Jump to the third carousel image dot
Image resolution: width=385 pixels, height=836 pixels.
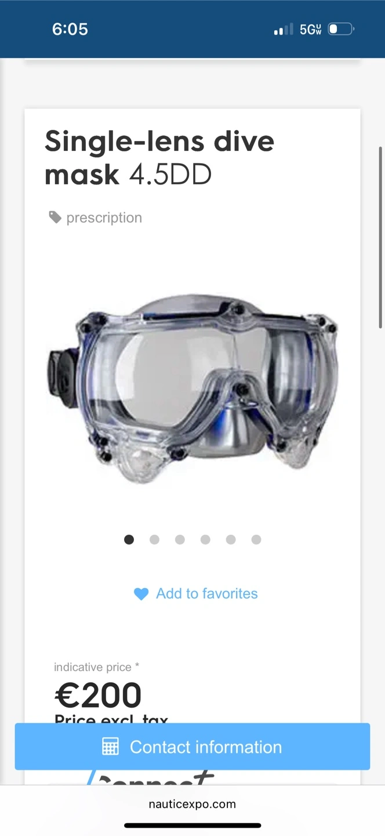click(x=180, y=539)
